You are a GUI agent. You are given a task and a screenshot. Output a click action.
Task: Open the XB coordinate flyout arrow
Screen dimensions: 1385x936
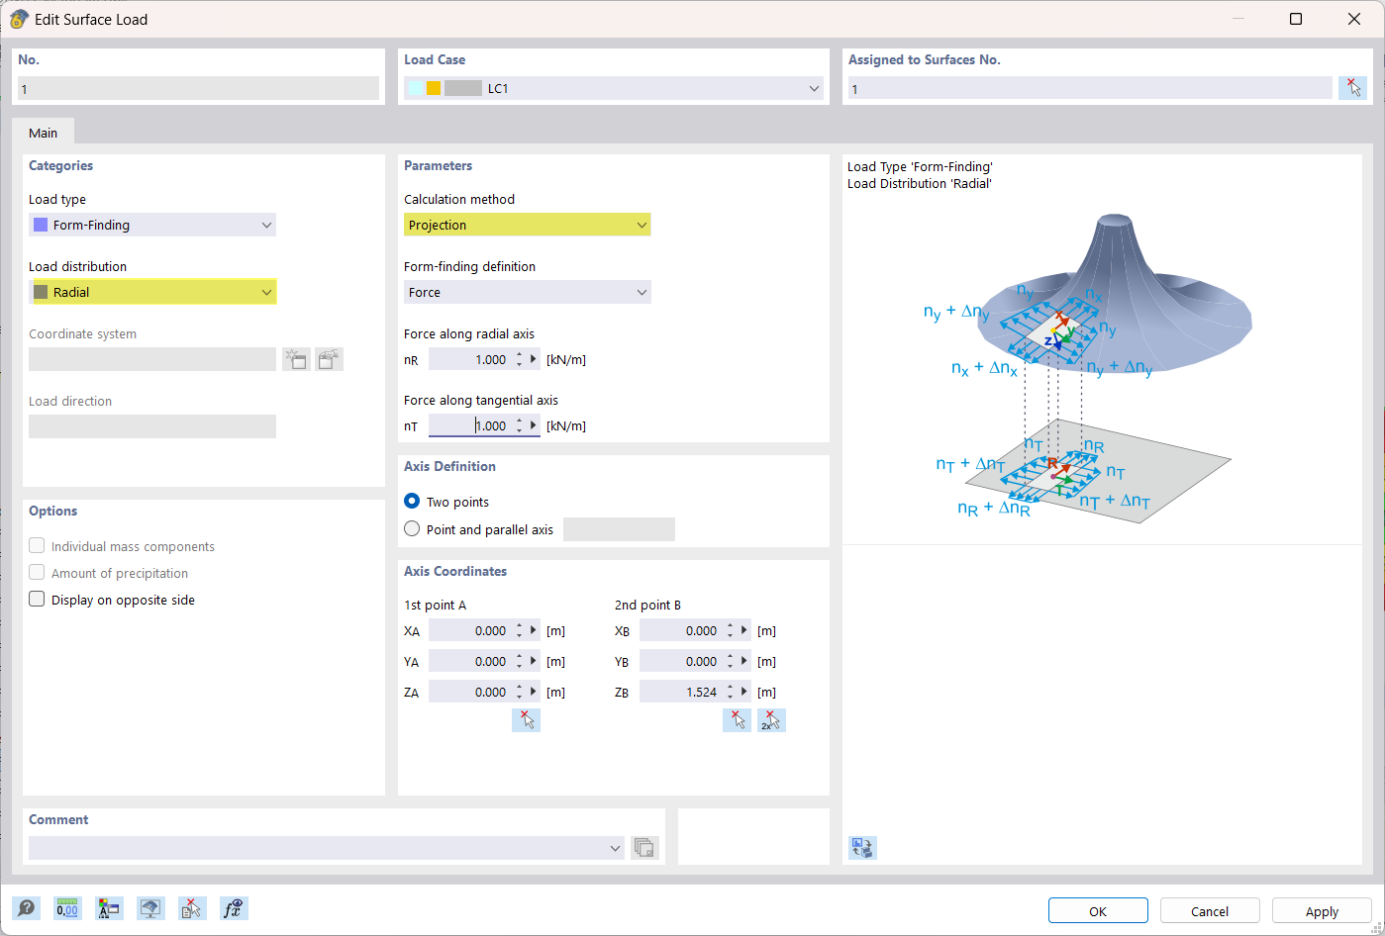(x=744, y=630)
